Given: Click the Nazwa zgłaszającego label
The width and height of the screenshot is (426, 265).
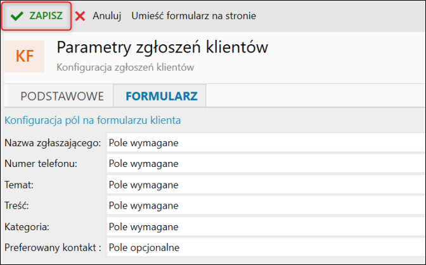Looking at the screenshot, I should pos(53,143).
